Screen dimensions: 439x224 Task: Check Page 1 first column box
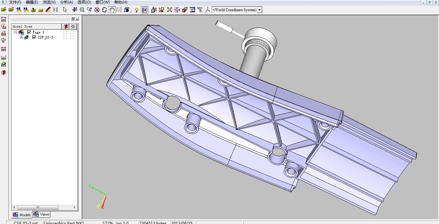pyautogui.click(x=65, y=32)
